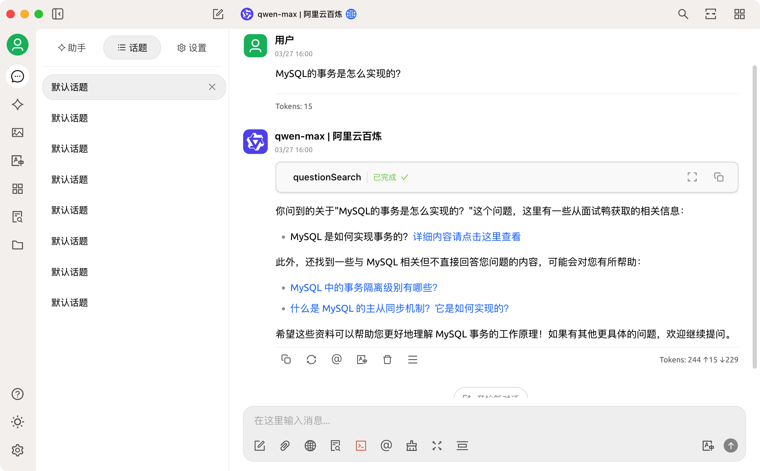Copy the assistant message text
Screen dimensions: 760x471
click(286, 360)
